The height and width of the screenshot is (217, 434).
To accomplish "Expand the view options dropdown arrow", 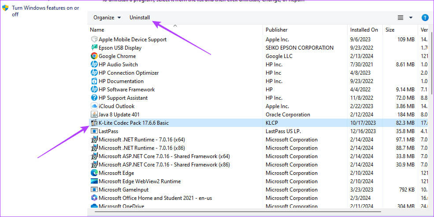I will [x=411, y=18].
